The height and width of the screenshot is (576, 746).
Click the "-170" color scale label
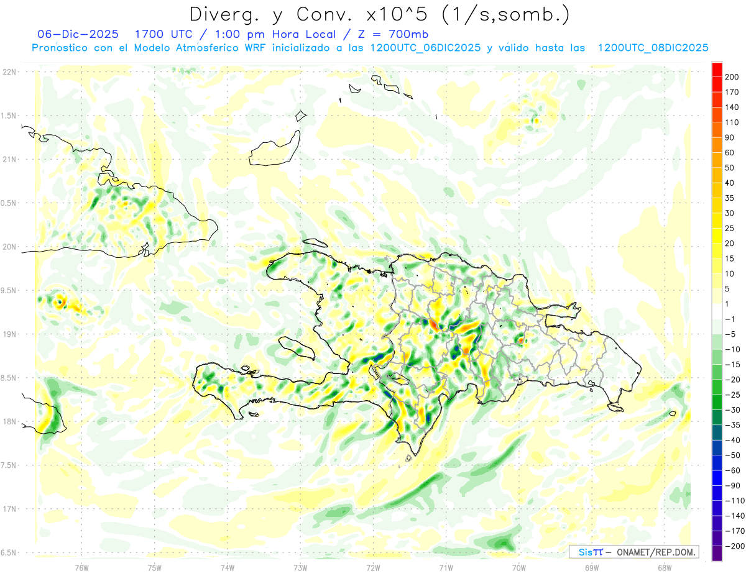point(736,531)
